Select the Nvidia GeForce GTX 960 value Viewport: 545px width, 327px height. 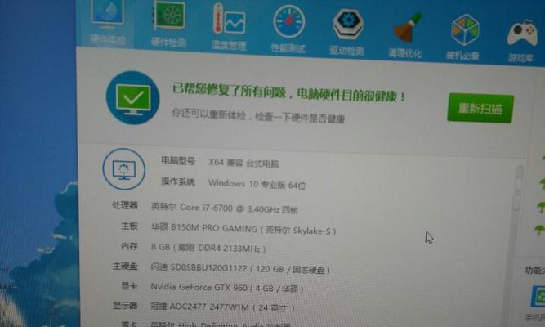[x=227, y=288]
